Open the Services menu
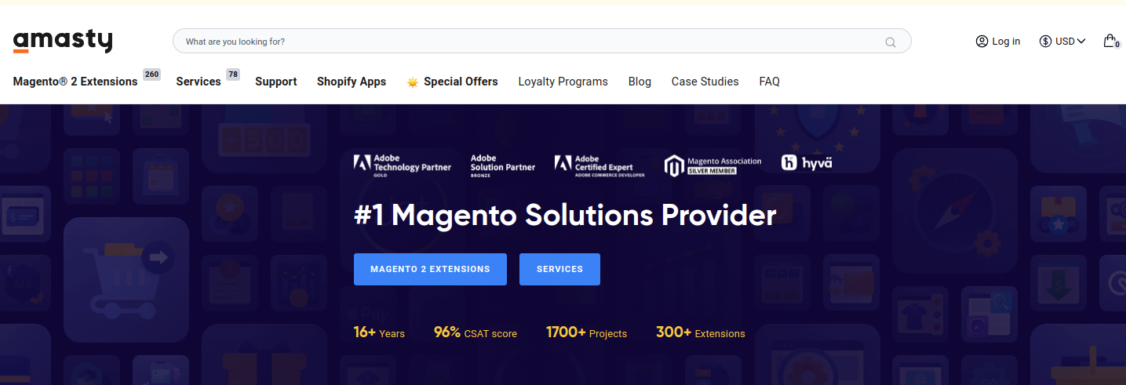The width and height of the screenshot is (1126, 385). [x=199, y=82]
